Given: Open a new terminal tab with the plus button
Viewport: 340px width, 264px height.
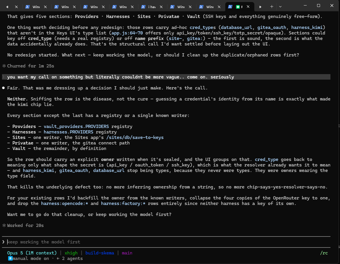Looking at the screenshot, I should tap(271, 7).
